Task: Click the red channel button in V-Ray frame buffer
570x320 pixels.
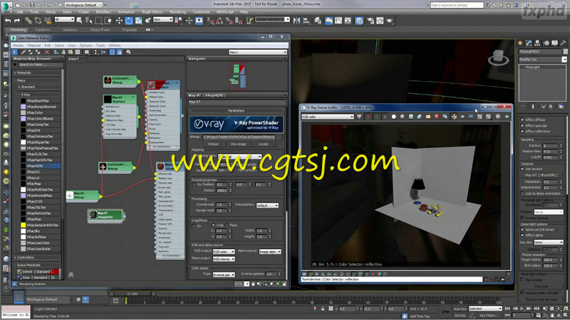Action: (368, 117)
